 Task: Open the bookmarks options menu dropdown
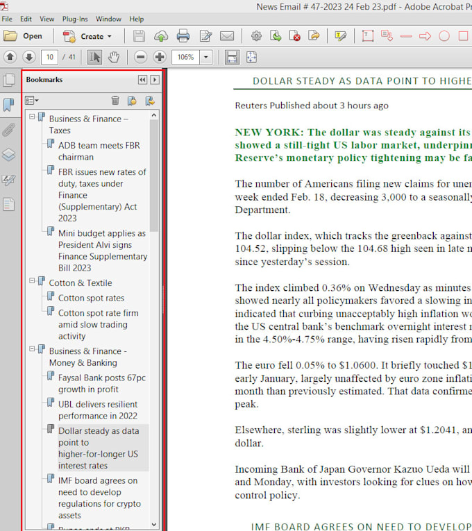coord(32,101)
